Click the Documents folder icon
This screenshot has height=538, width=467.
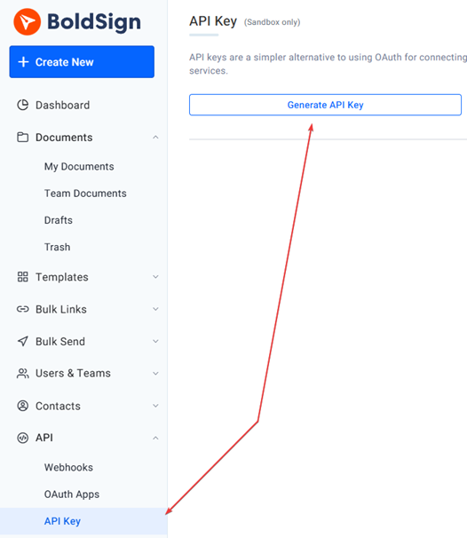pos(23,138)
